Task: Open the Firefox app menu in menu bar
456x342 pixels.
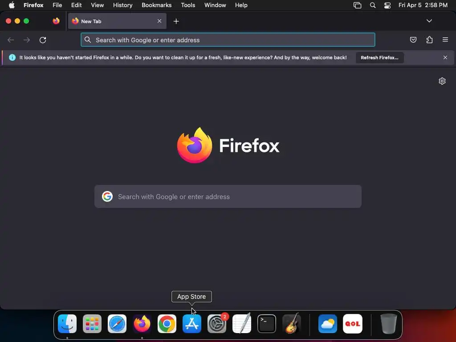Action: click(33, 5)
